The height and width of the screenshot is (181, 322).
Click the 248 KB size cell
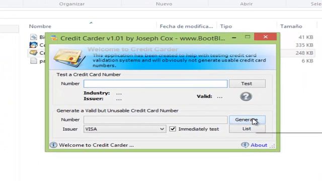click(x=304, y=53)
